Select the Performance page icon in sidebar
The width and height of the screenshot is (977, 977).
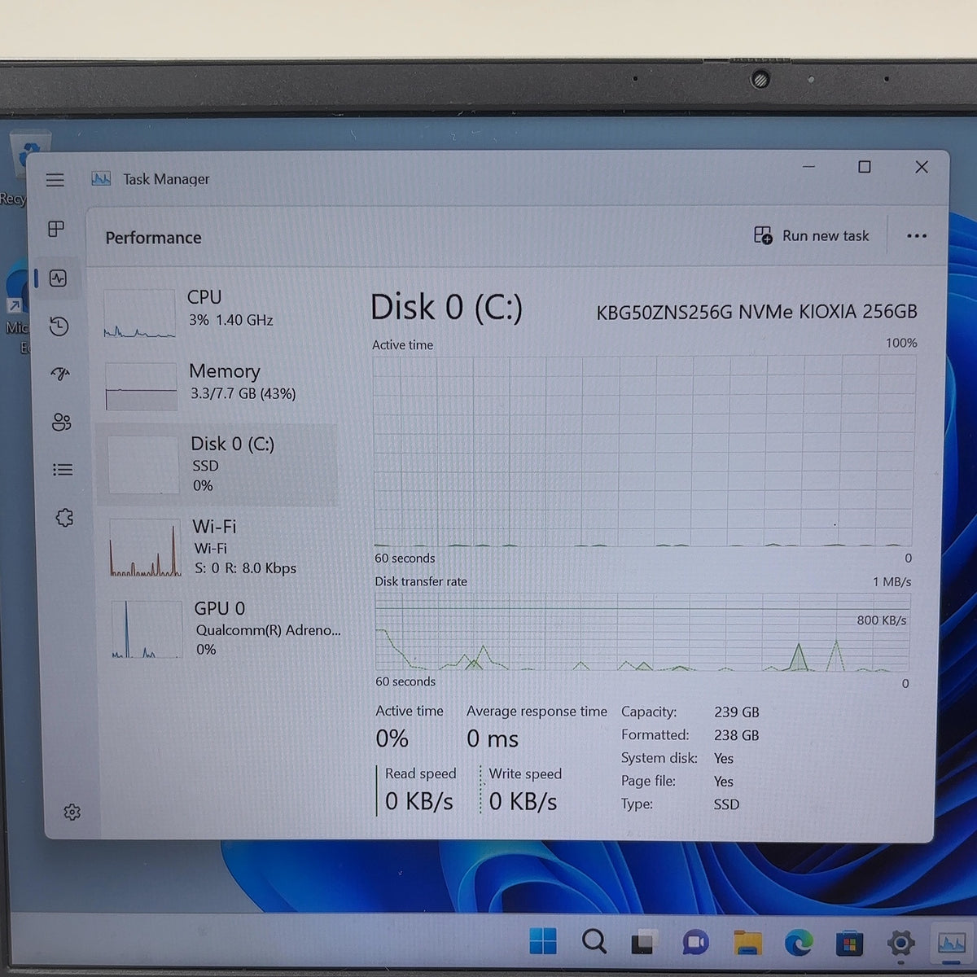coord(58,278)
